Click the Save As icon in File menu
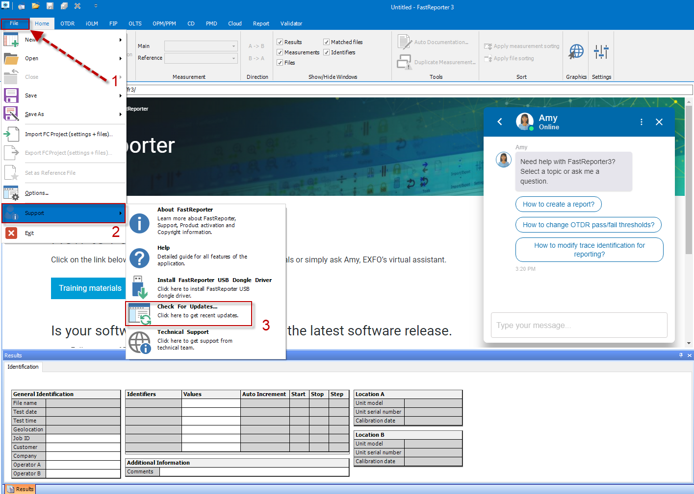This screenshot has height=494, width=694. (11, 114)
